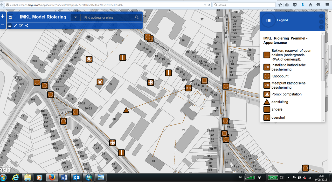Open Windows Media Player from taskbar
The height and width of the screenshot is (186, 332).
(40, 178)
